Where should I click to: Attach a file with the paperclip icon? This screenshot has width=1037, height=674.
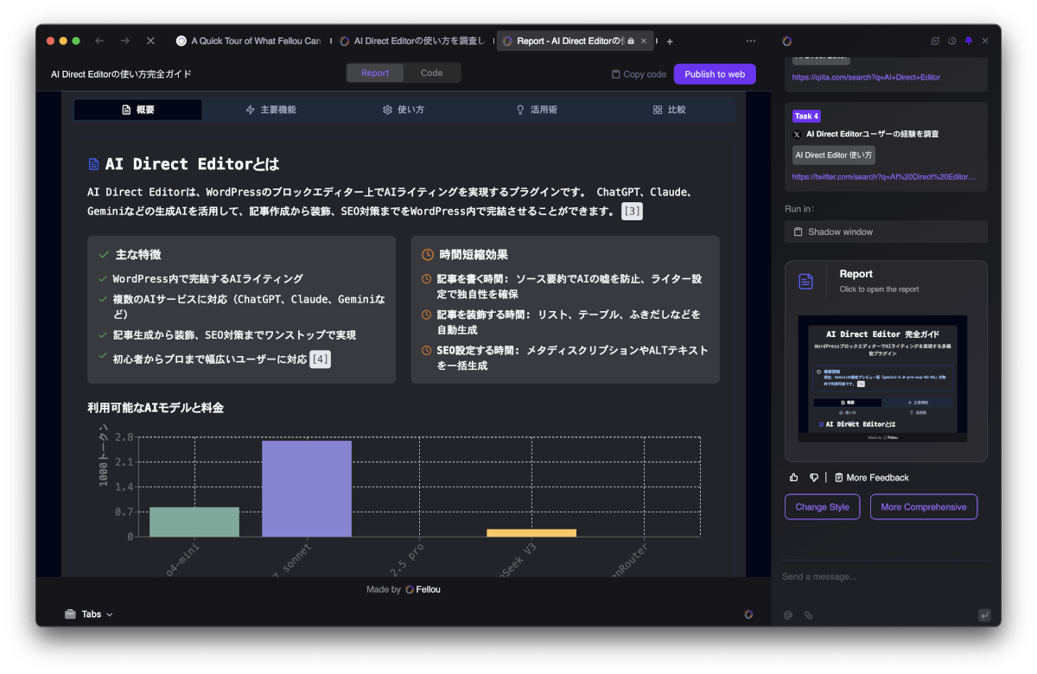(x=809, y=615)
